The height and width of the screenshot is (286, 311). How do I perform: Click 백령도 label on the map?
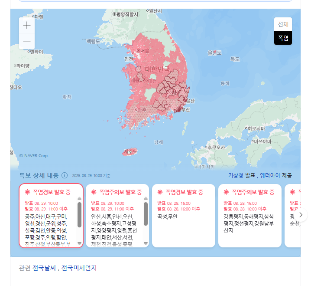click(x=93, y=41)
